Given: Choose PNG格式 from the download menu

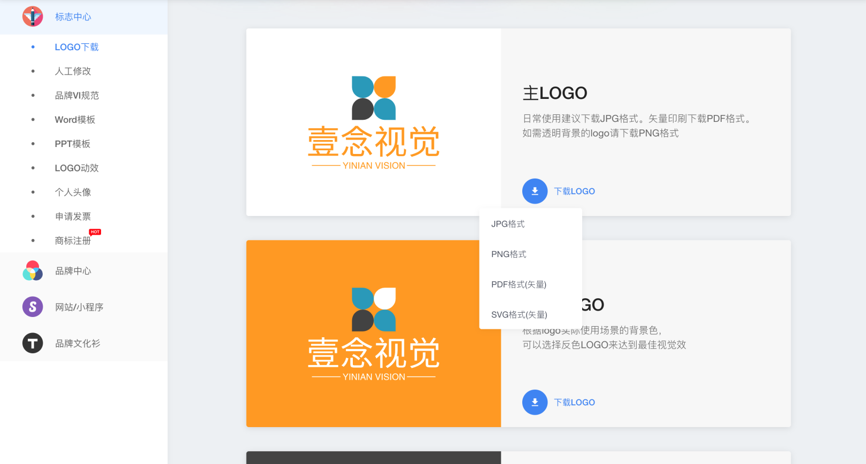Looking at the screenshot, I should point(508,254).
